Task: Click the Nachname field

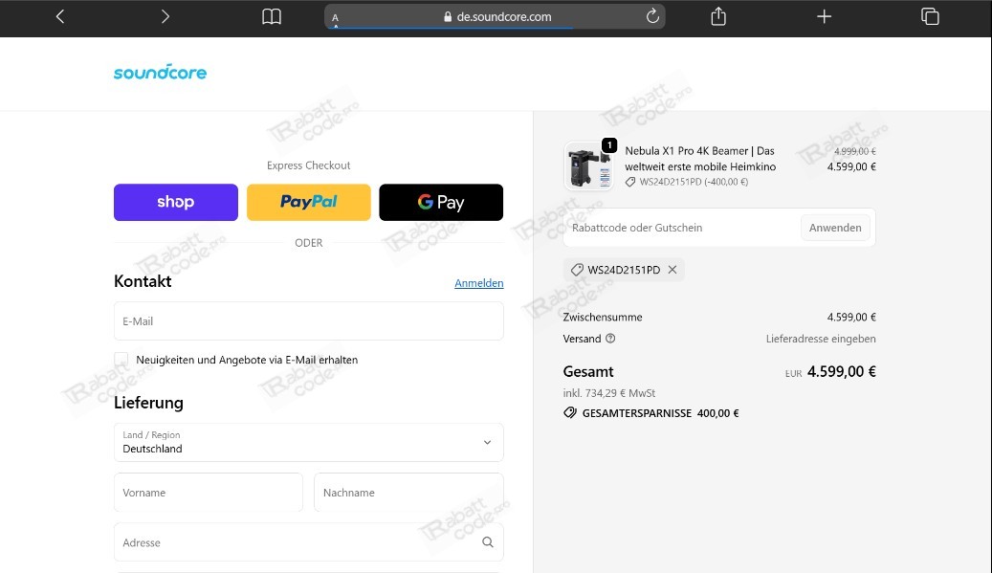Action: click(408, 492)
